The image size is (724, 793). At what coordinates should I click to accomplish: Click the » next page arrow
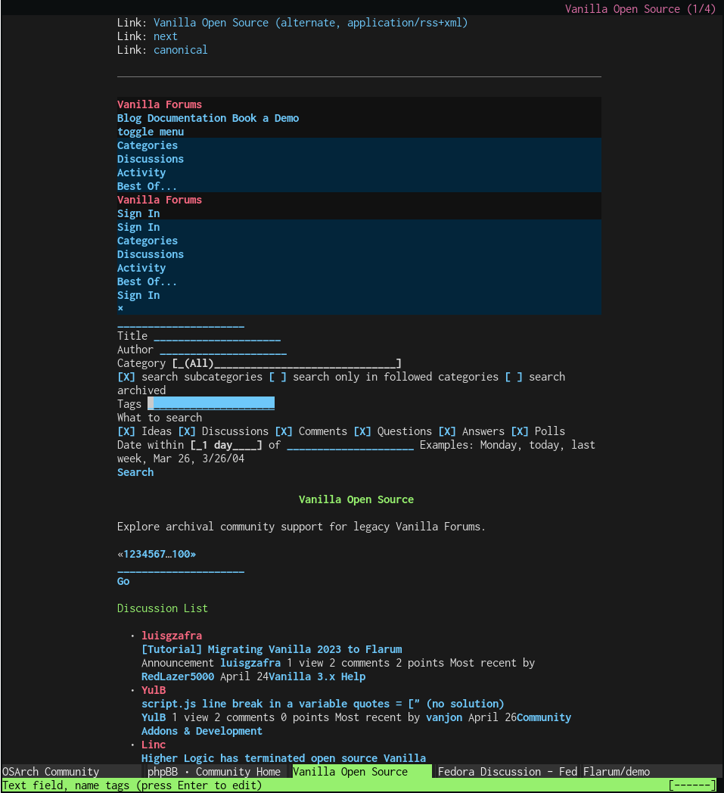pos(193,555)
